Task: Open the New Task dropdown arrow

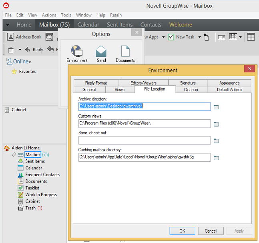Action: [x=199, y=37]
